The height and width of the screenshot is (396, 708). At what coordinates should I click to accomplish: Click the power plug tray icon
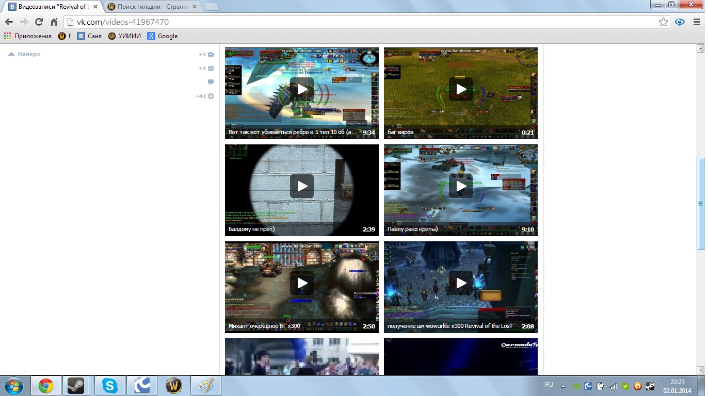[601, 386]
